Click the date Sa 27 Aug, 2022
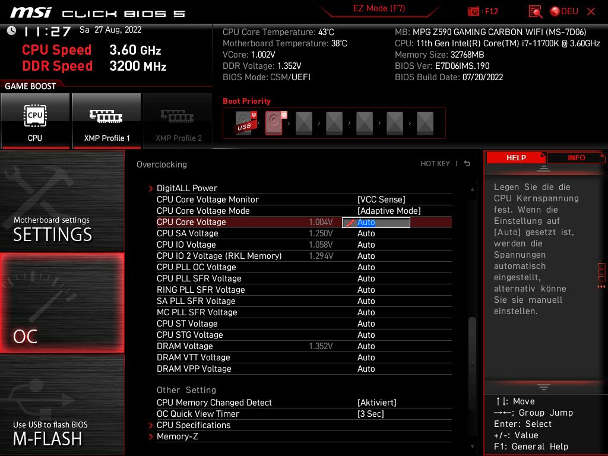Screen dimensions: 608x456 (110, 30)
